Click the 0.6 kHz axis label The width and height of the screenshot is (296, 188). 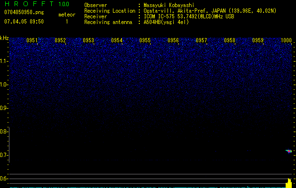(x=4, y=179)
